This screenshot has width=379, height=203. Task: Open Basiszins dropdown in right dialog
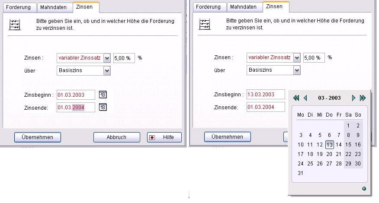point(297,70)
